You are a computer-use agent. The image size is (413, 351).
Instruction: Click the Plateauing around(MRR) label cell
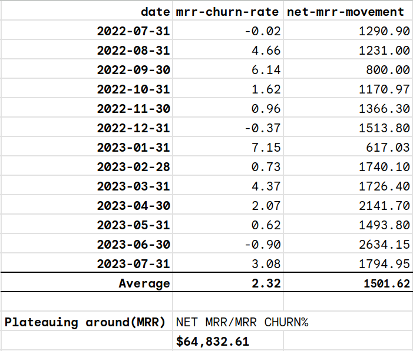click(87, 321)
